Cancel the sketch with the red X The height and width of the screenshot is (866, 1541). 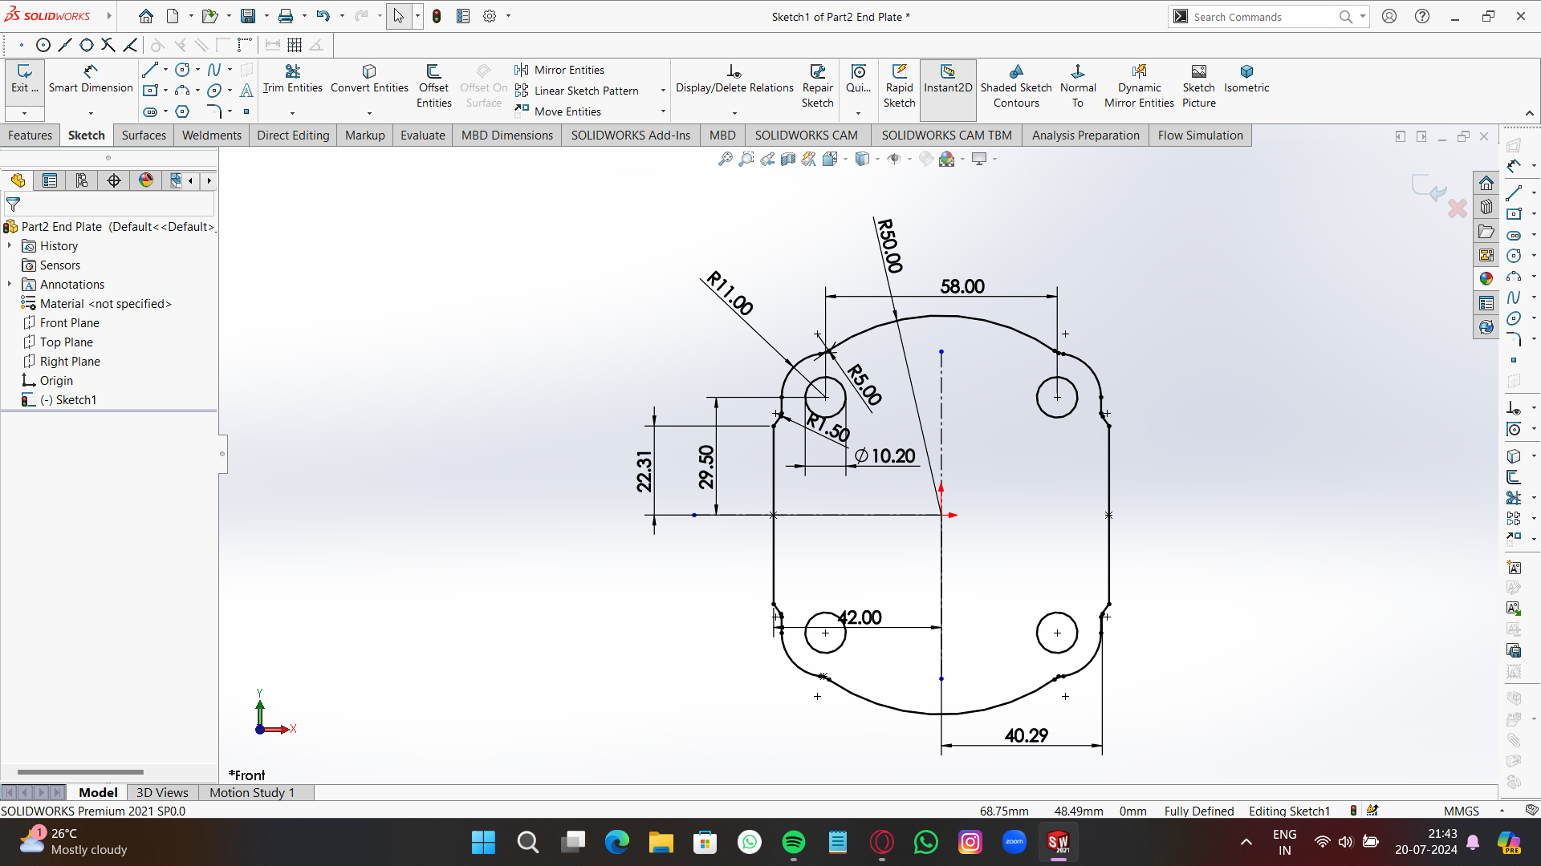click(1458, 209)
